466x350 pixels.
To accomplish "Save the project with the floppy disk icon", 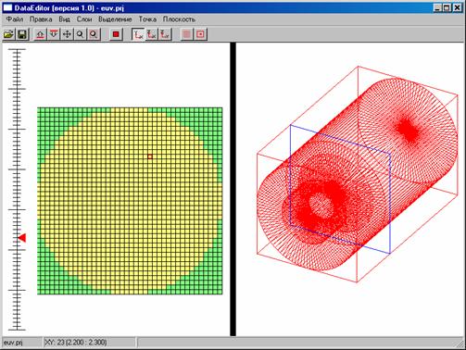I will coord(22,34).
